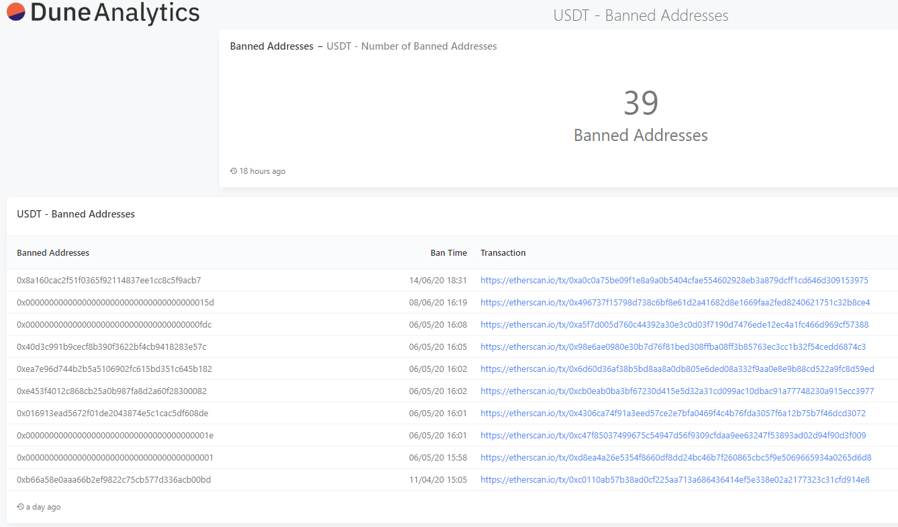Click ban time 06/05/20 16:08
898x527 pixels.
click(438, 325)
